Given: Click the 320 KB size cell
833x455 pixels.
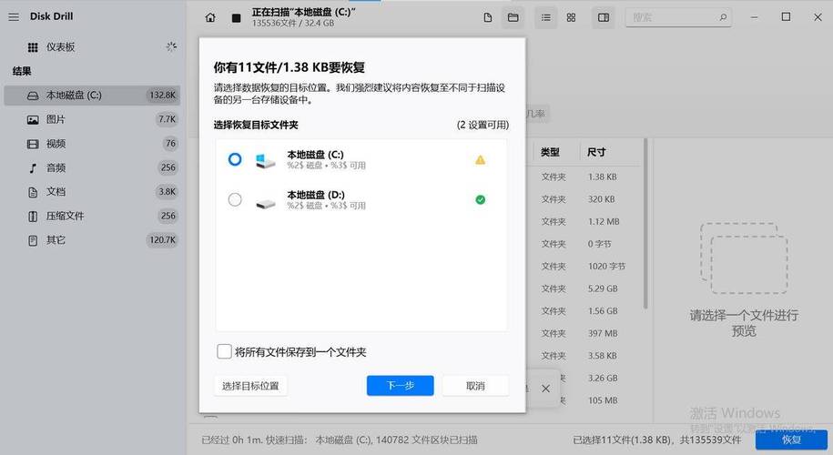Looking at the screenshot, I should click(x=602, y=199).
